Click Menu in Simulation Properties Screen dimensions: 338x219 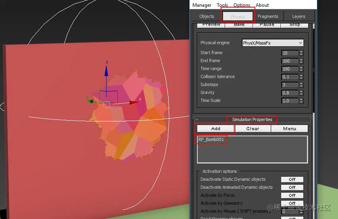coord(289,129)
